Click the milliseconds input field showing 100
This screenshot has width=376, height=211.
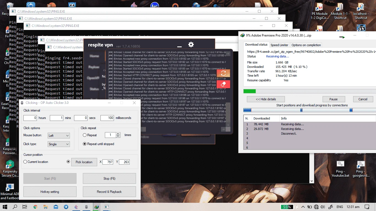click(107, 118)
